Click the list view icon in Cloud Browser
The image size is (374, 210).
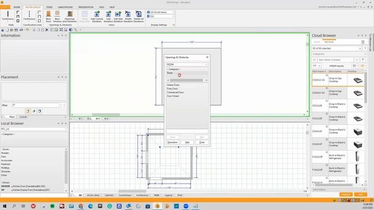pos(362,66)
